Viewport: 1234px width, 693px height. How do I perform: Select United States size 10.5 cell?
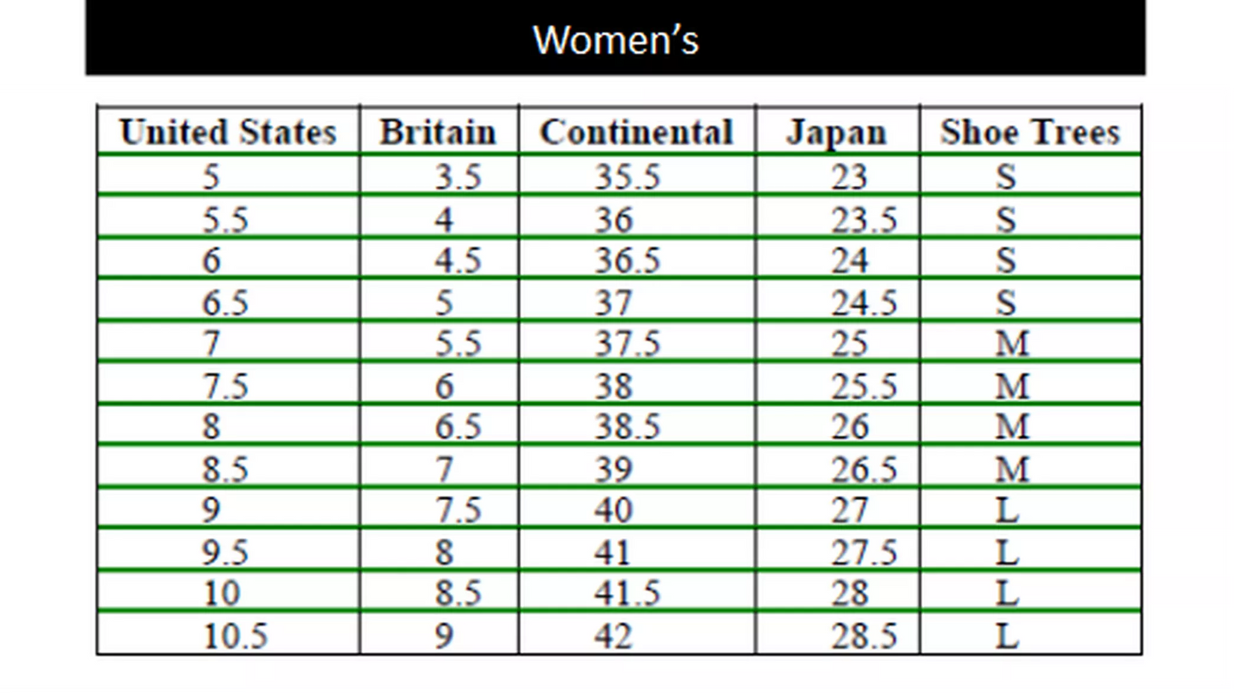click(x=235, y=636)
